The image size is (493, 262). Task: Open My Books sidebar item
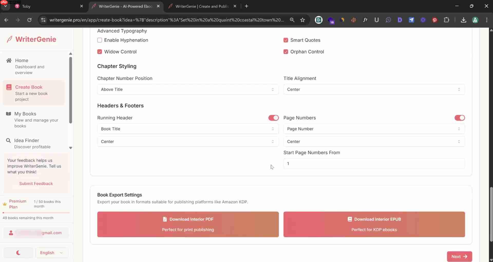34,120
